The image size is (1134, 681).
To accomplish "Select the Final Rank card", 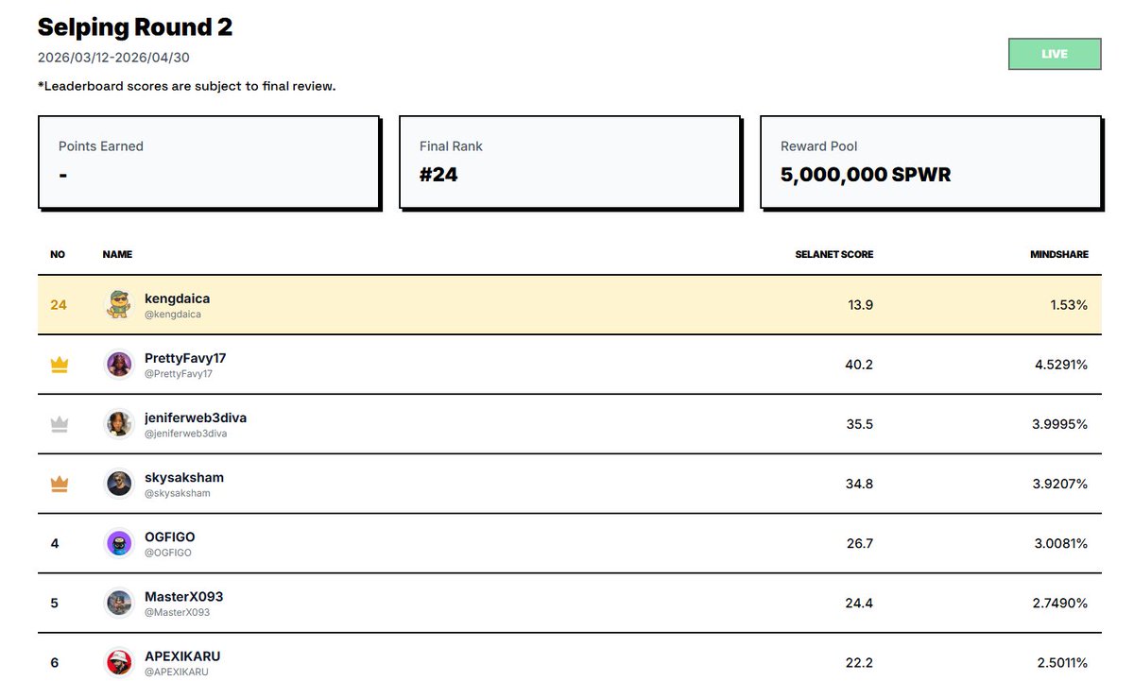I will tap(569, 162).
